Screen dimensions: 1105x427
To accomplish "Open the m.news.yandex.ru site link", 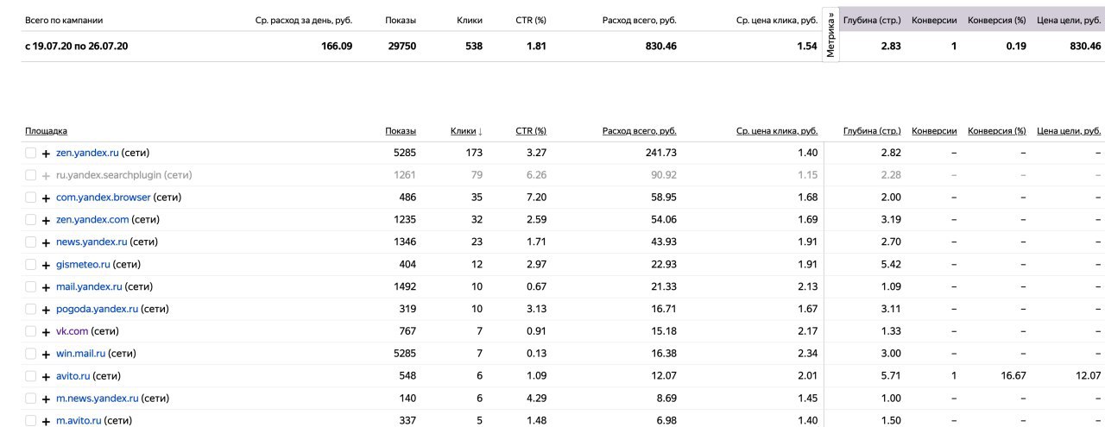I will [x=97, y=399].
